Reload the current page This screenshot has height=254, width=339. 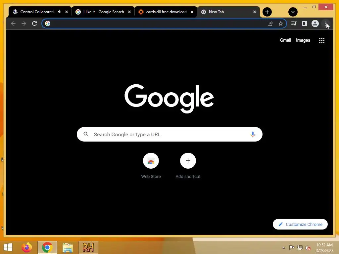click(34, 23)
